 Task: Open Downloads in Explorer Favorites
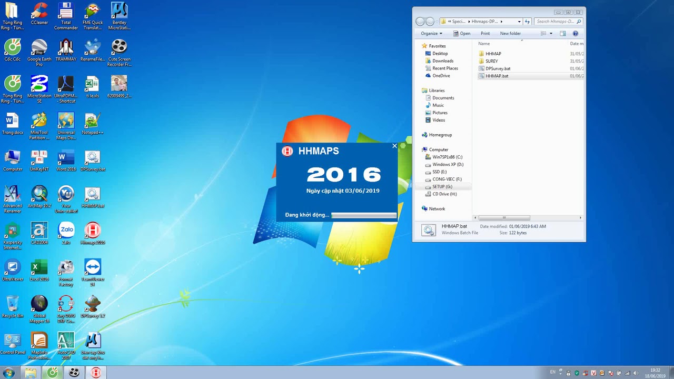(x=443, y=61)
